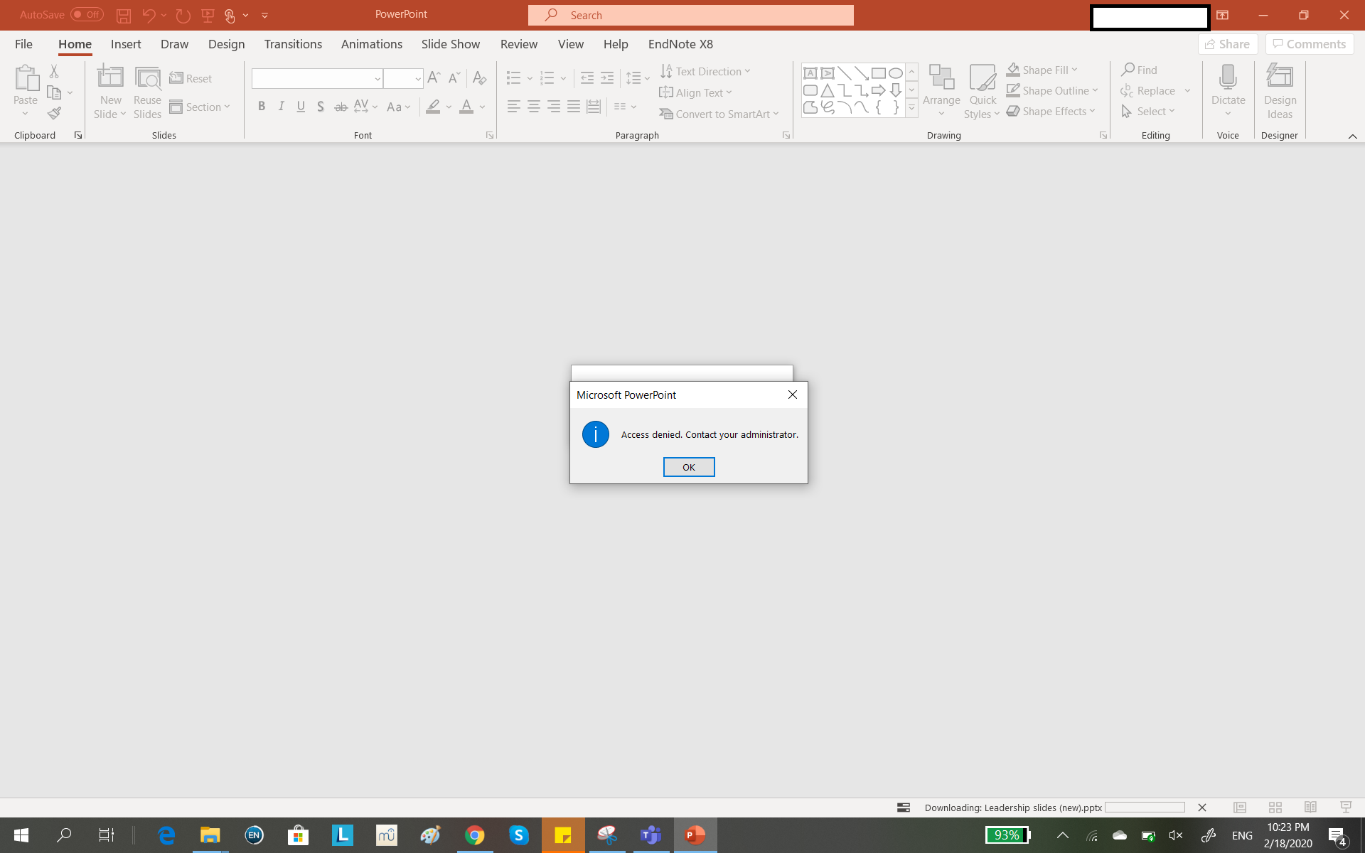Screen dimensions: 1365x853
Task: Click the Clear All Formatting icon
Action: coord(479,77)
